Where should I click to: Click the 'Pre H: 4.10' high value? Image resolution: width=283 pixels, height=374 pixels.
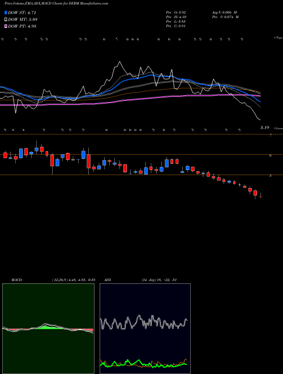point(176,17)
